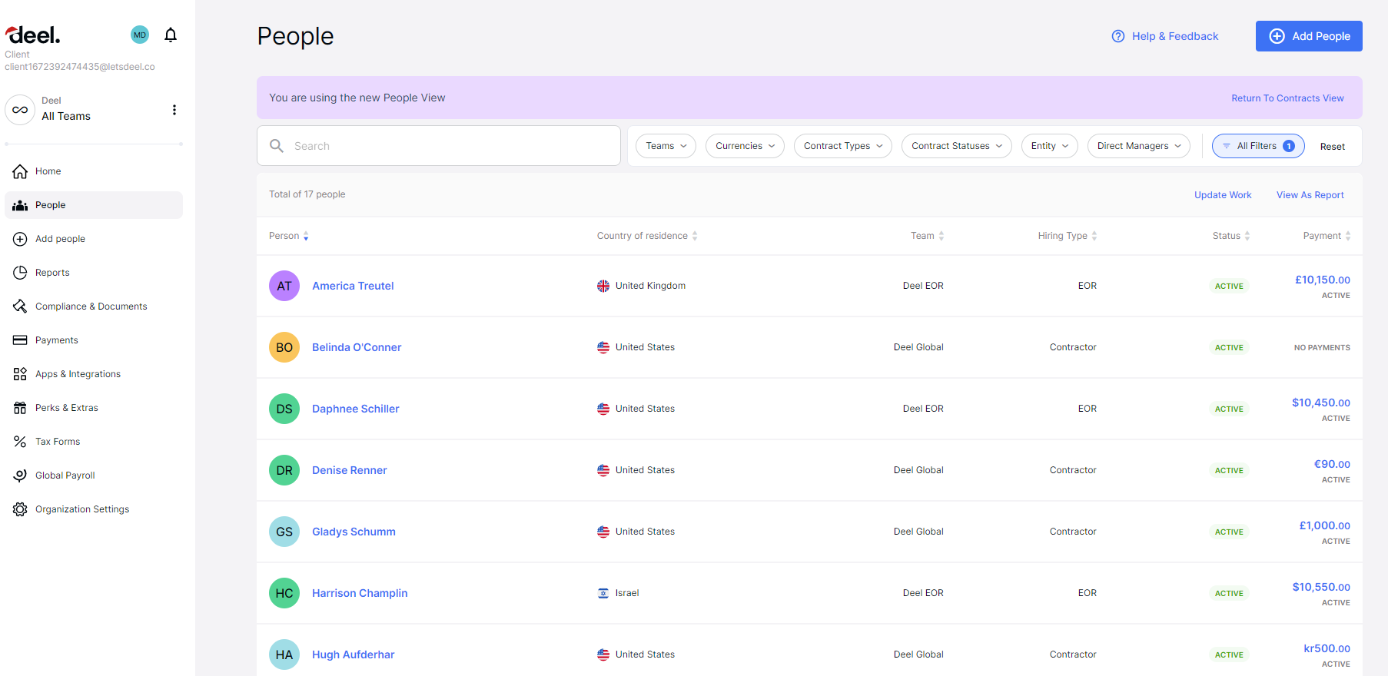Open the MD user avatar

[140, 35]
